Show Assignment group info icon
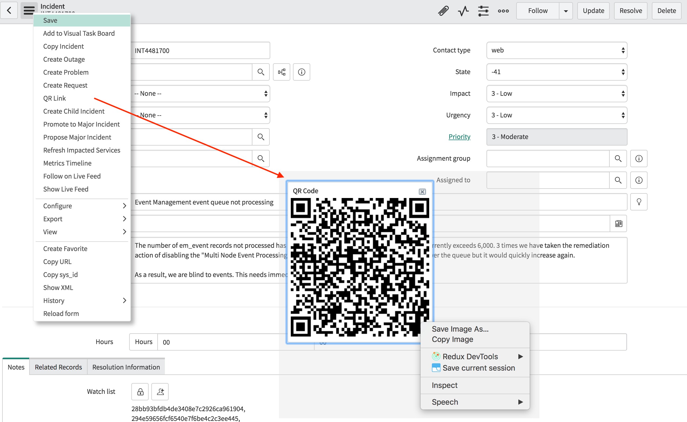 coord(639,159)
